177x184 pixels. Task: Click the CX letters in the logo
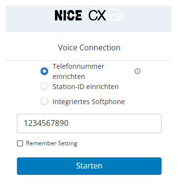pyautogui.click(x=97, y=15)
